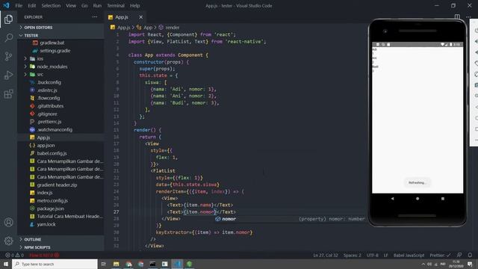478x269 pixels.
Task: Open gradlew.bat in the explorer
Action: [x=52, y=43]
